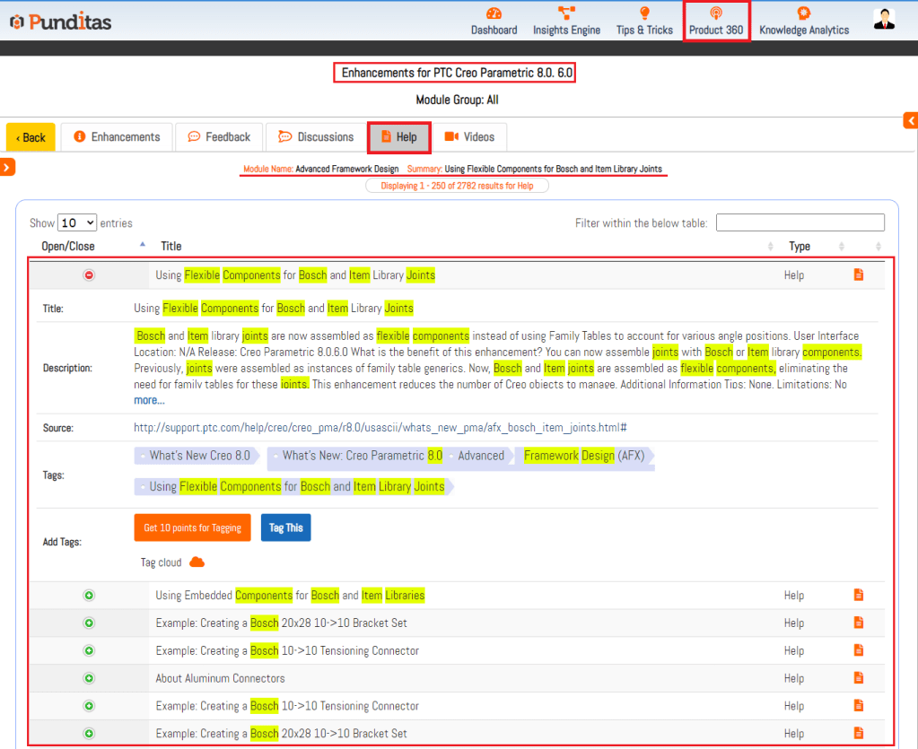Click the Tag This button

[285, 527]
